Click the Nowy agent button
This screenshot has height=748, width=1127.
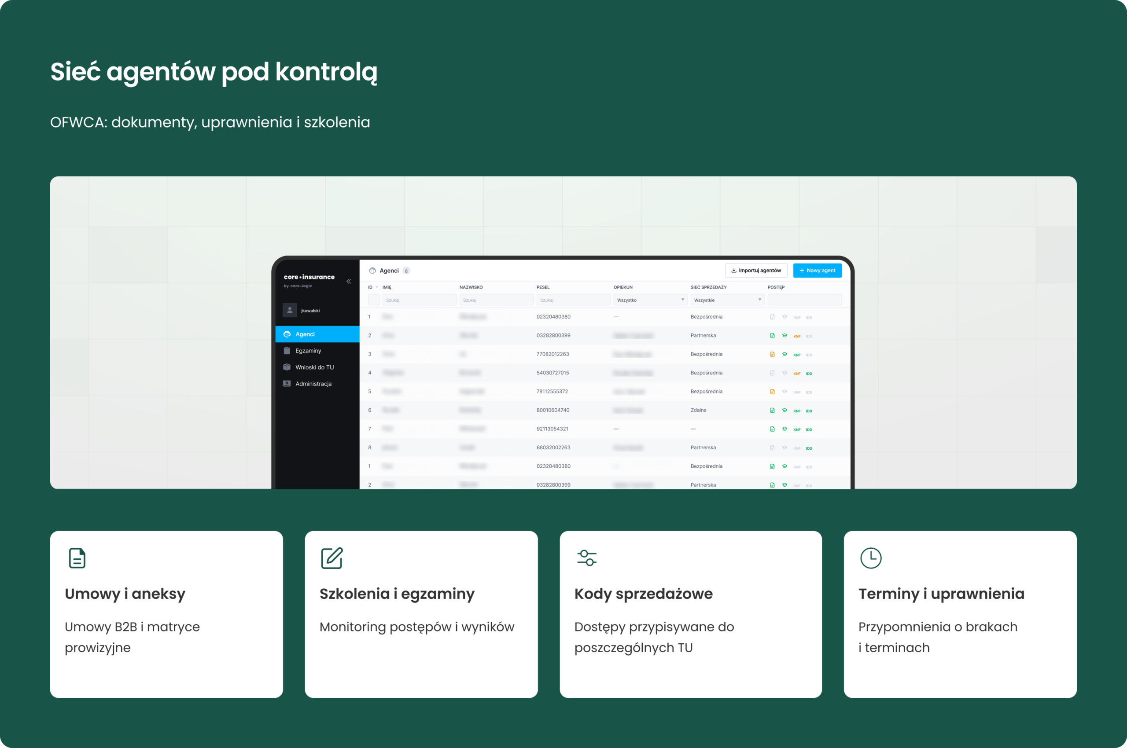point(817,271)
